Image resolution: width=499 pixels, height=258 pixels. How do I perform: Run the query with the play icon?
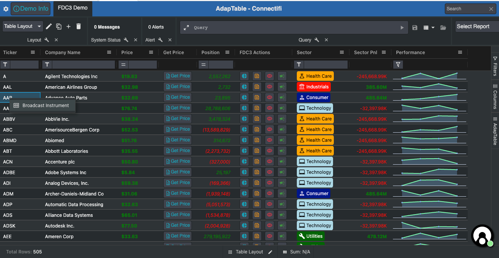(402, 27)
